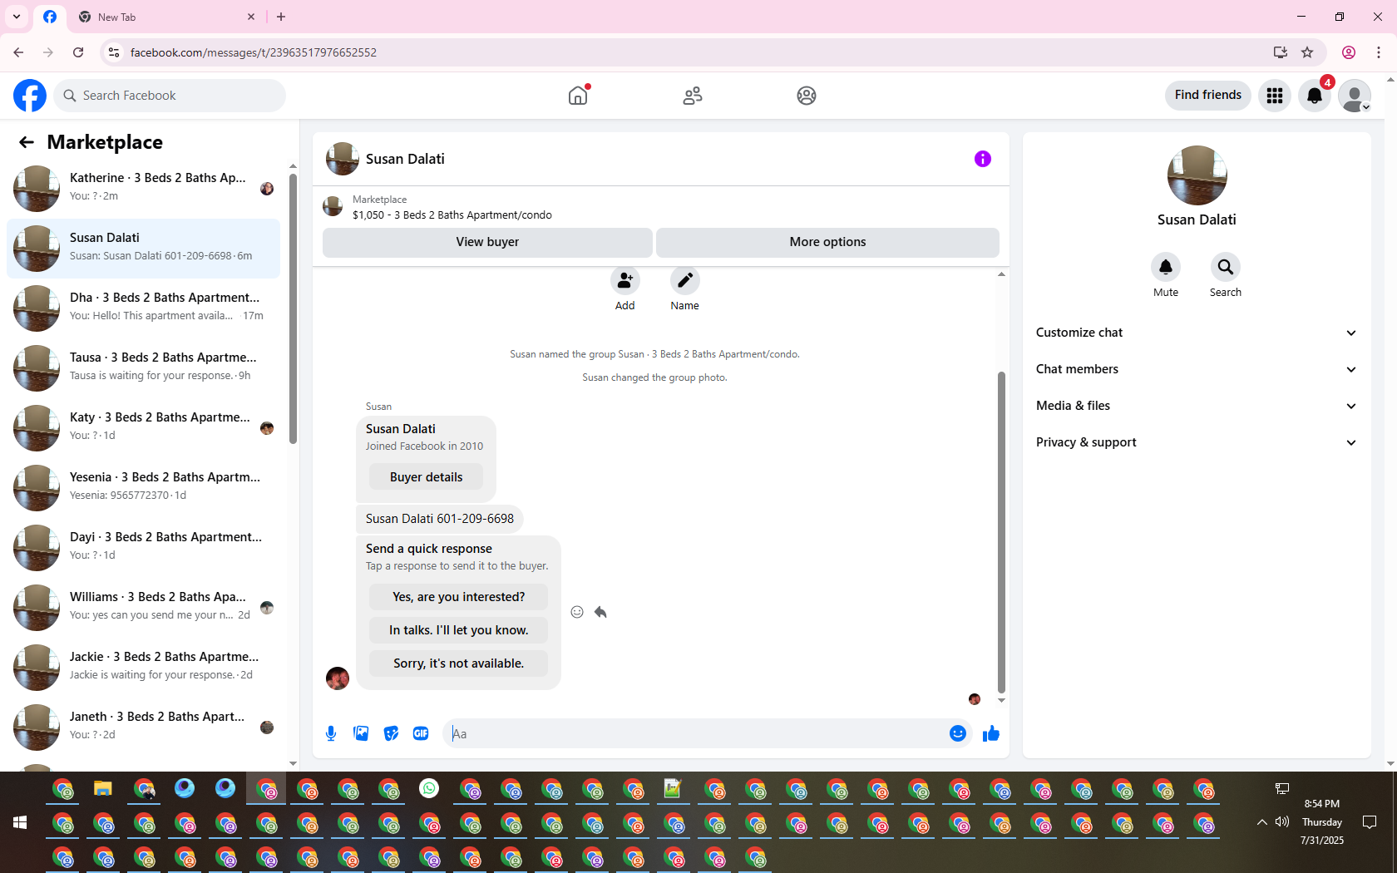This screenshot has width=1397, height=873.
Task: Choose a GIF icon
Action: pos(421,733)
